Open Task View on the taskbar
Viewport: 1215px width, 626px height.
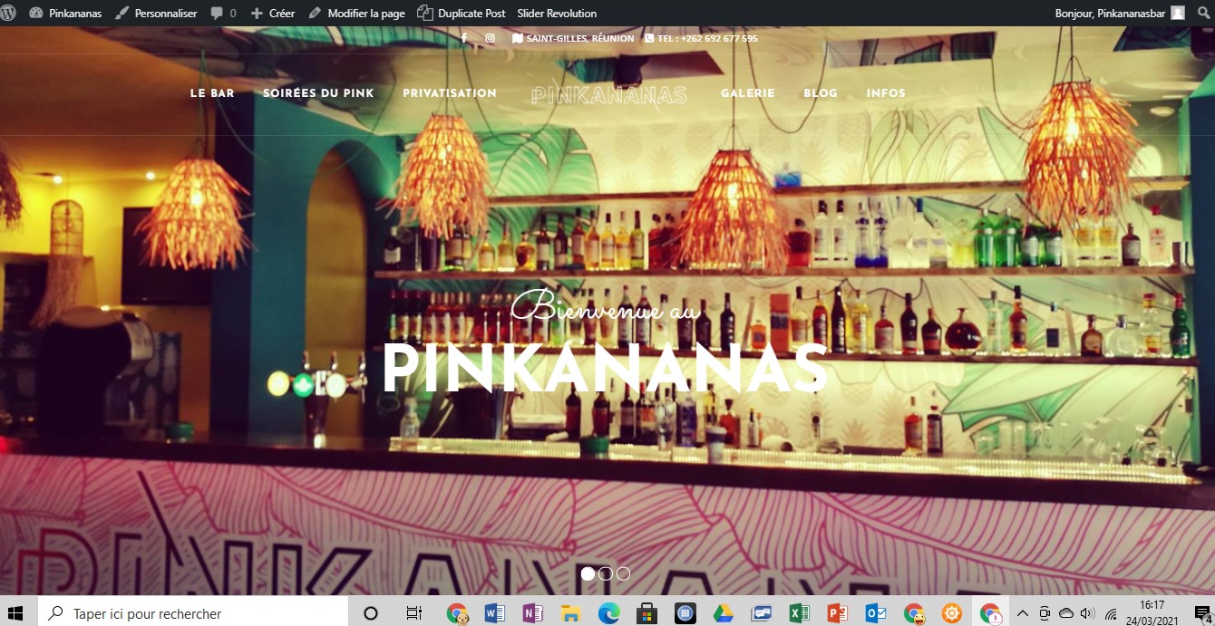pos(413,613)
